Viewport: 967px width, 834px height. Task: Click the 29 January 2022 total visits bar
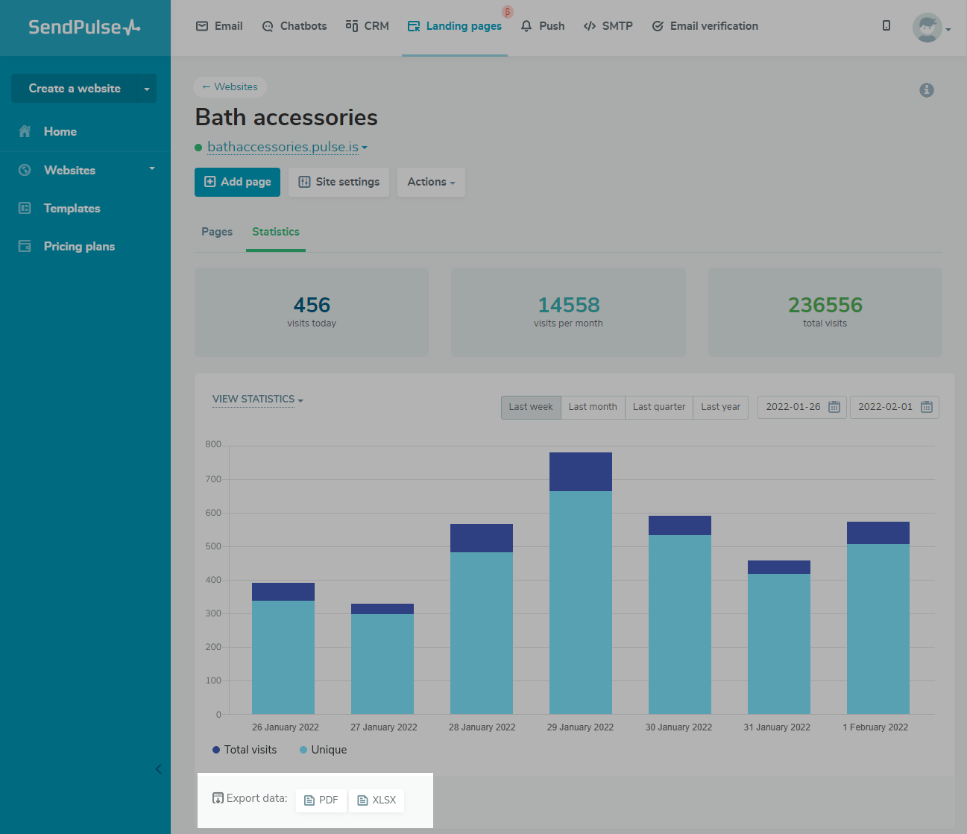pyautogui.click(x=580, y=472)
